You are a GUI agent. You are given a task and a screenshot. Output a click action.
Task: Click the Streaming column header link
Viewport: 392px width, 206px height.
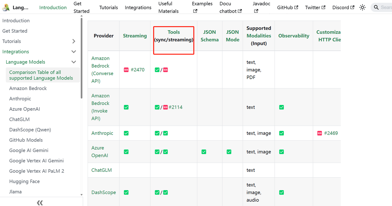point(135,36)
